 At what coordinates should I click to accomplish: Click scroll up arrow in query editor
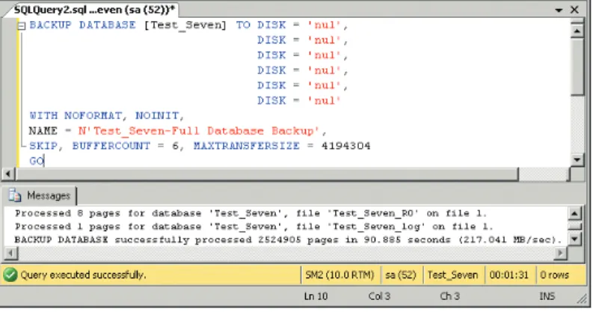click(x=577, y=31)
